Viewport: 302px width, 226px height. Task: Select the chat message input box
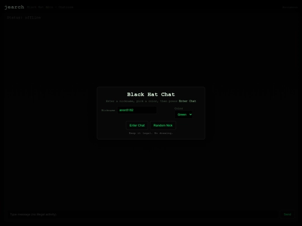[x=143, y=214]
